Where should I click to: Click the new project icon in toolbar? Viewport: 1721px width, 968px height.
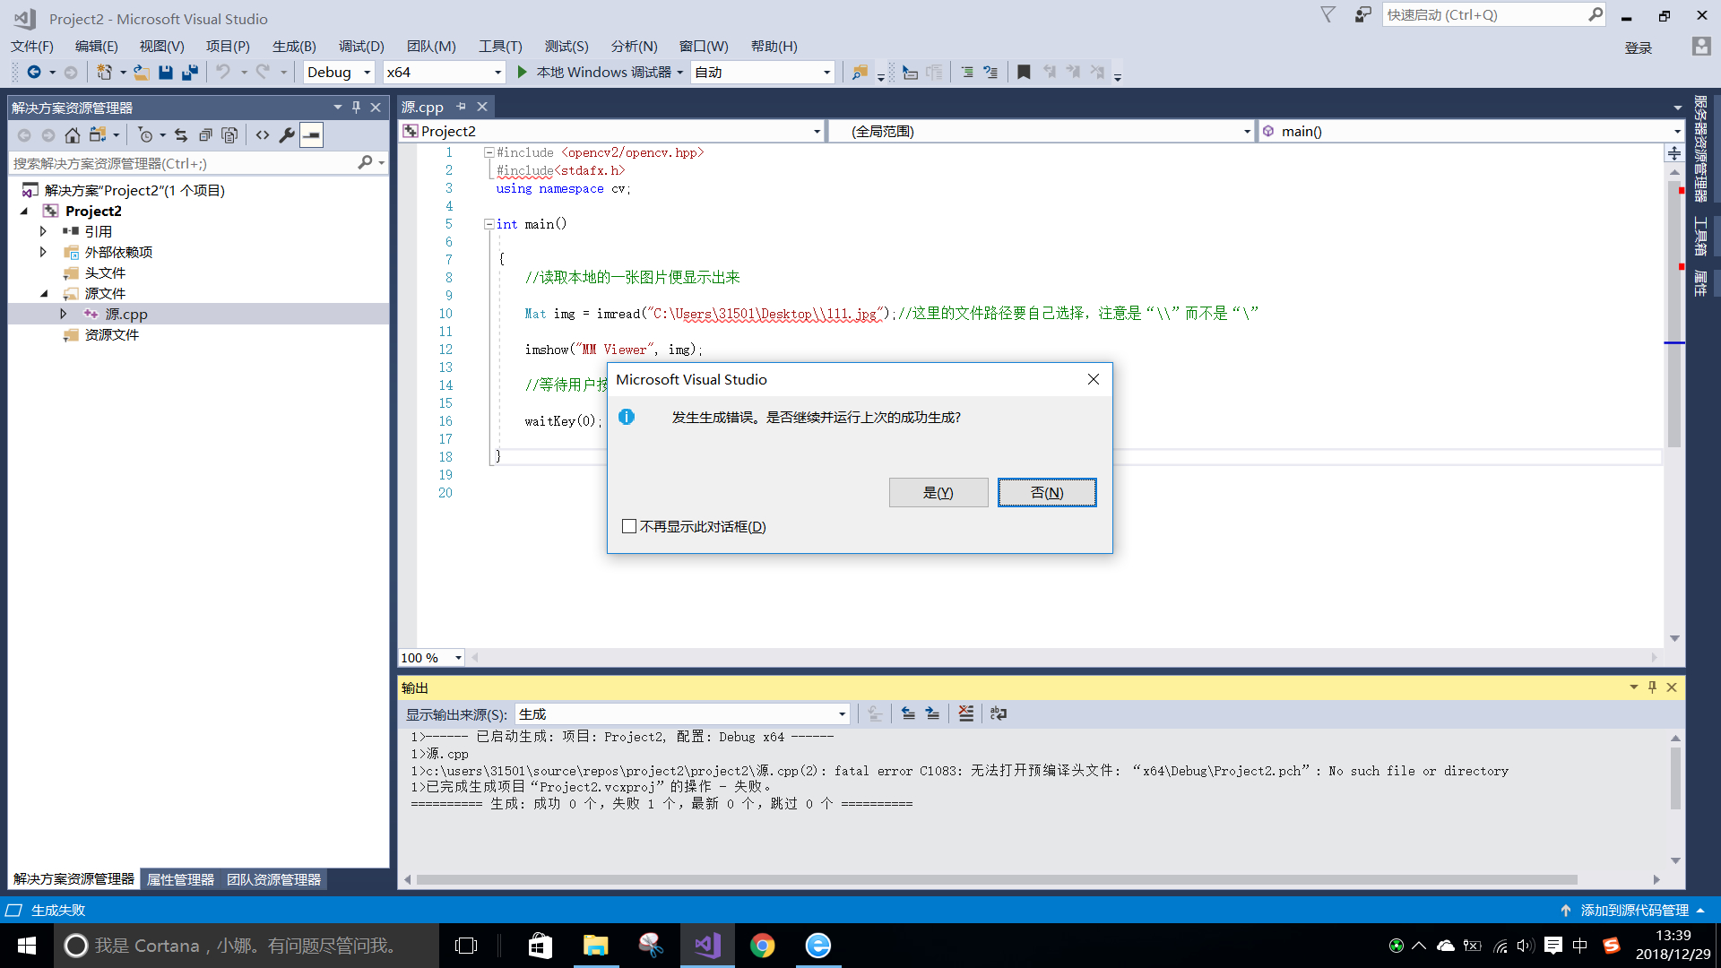click(105, 72)
